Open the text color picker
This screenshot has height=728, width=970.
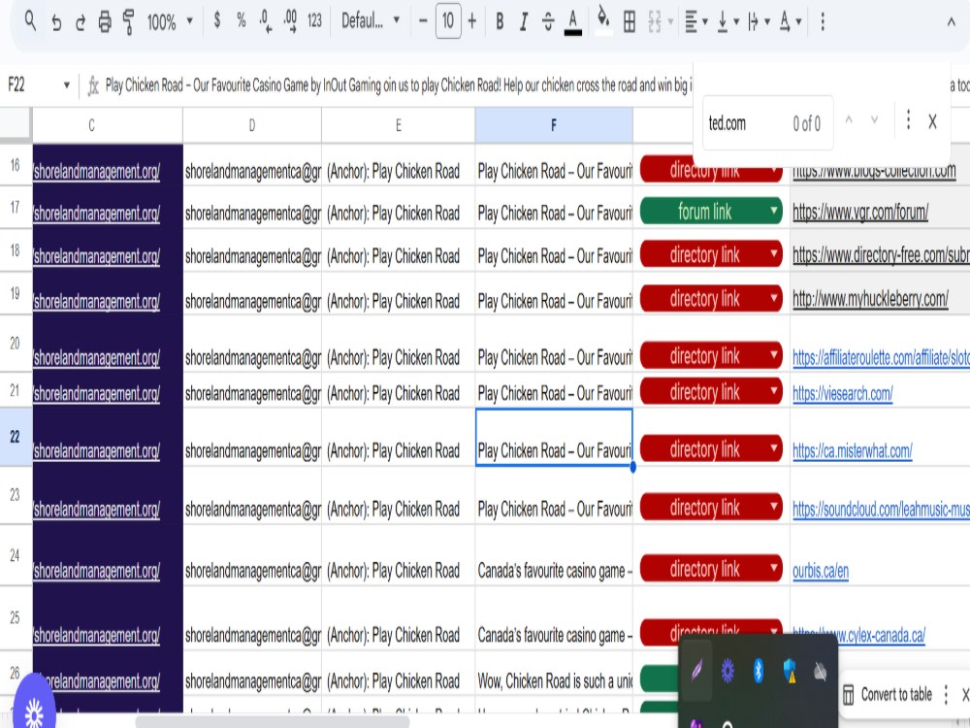pyautogui.click(x=573, y=22)
